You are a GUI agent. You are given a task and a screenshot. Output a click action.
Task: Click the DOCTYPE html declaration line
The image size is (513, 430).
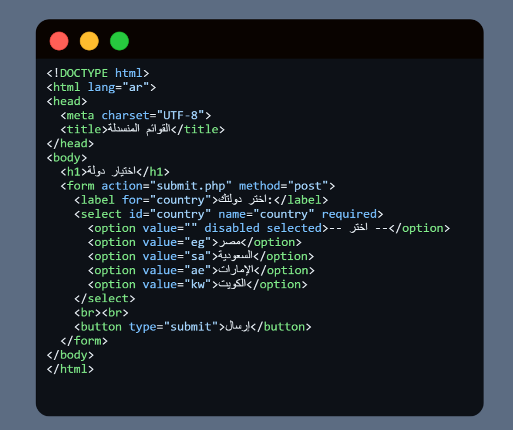98,73
